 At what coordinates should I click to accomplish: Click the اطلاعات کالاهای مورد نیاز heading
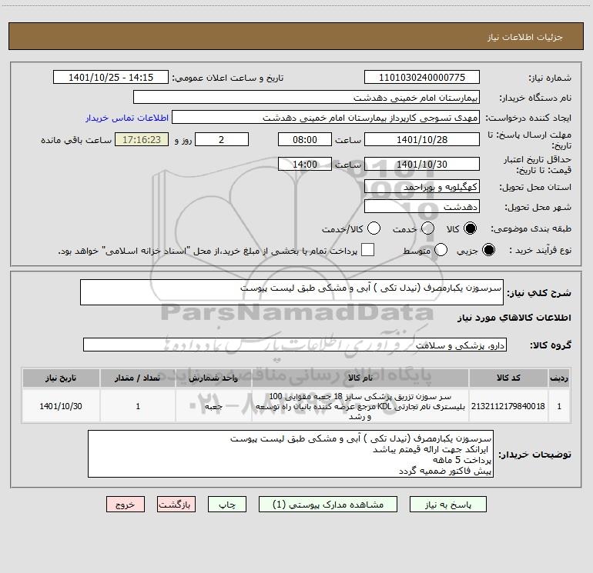[x=514, y=318]
